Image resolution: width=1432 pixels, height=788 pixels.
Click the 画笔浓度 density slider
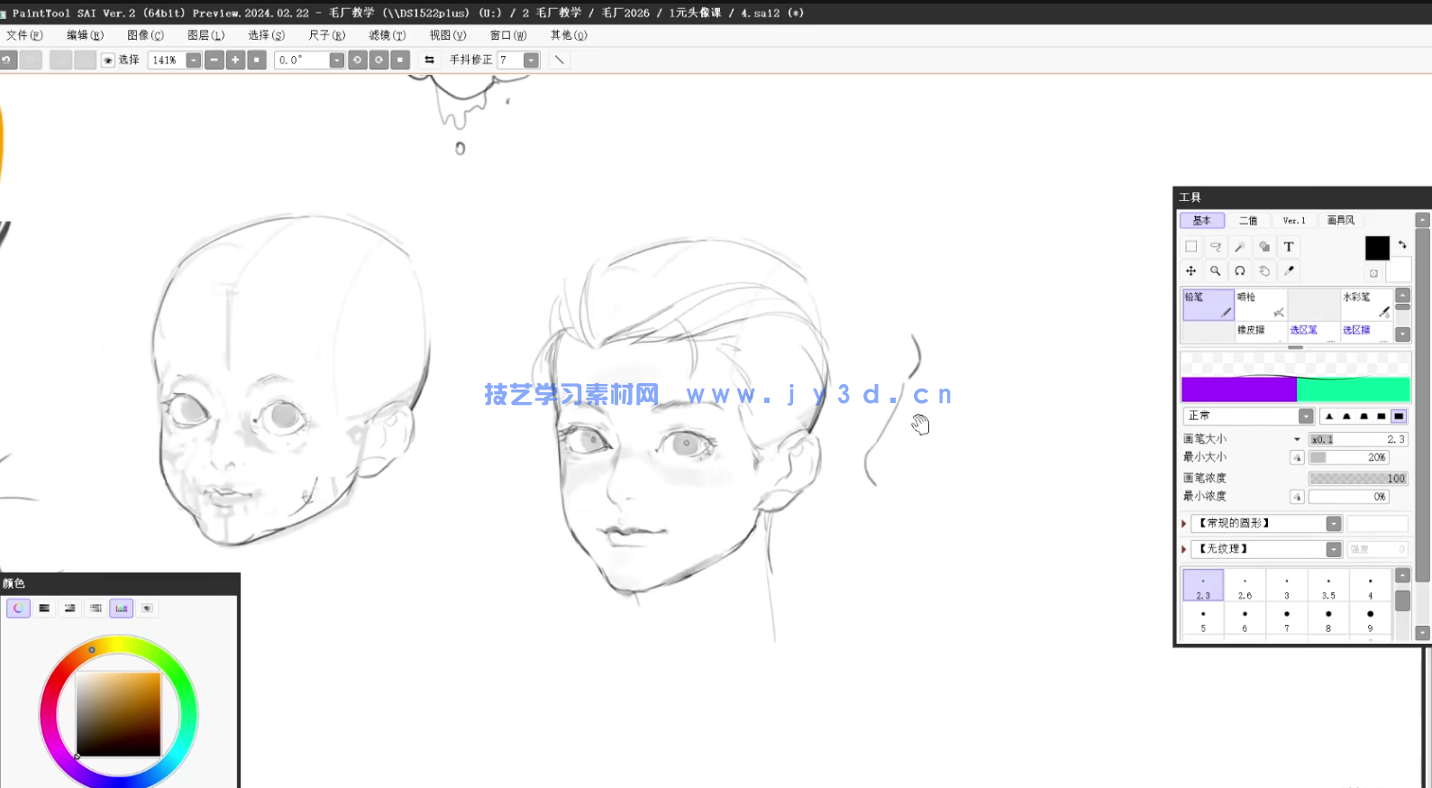pos(1358,479)
